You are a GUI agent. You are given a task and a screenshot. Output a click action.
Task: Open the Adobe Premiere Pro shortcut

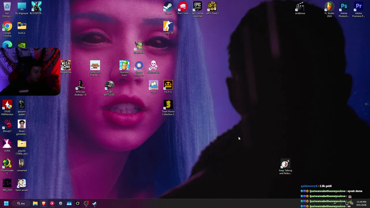click(x=358, y=10)
